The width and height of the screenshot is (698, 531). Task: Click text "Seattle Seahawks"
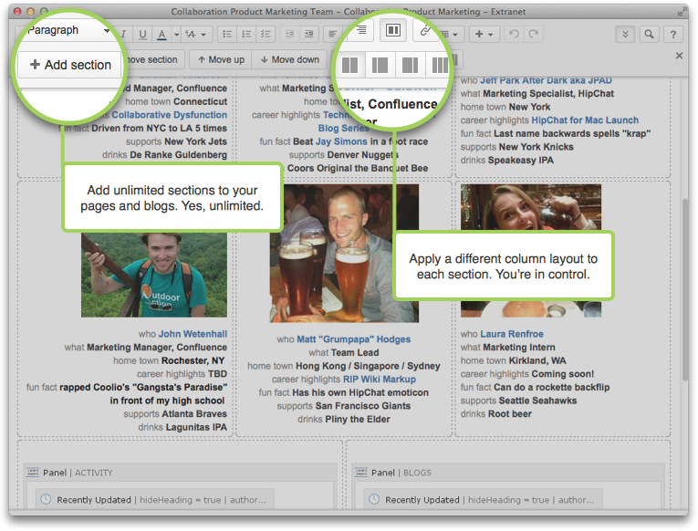click(x=537, y=401)
